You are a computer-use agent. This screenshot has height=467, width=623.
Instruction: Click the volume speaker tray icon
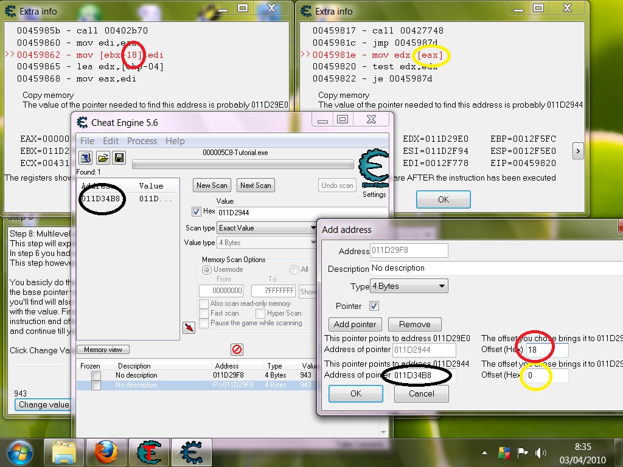coord(540,452)
